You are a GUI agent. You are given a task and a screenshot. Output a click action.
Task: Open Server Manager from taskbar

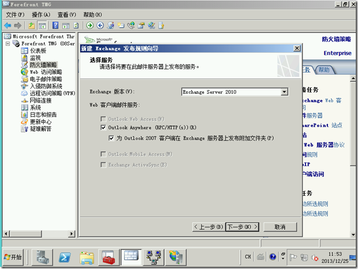pos(43,257)
